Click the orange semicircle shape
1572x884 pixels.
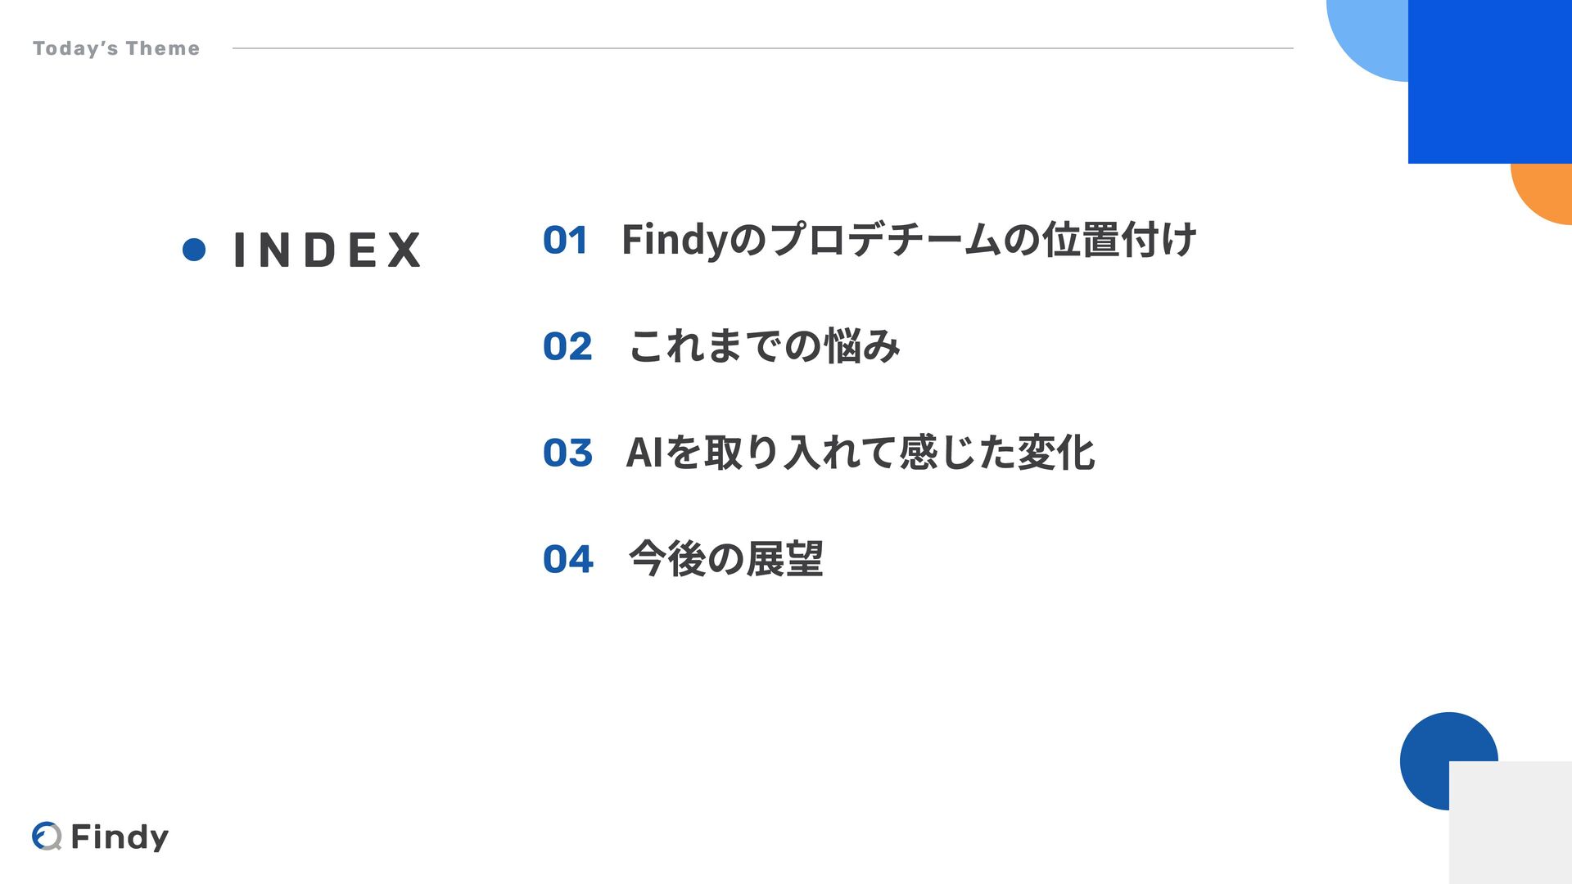1542,194
